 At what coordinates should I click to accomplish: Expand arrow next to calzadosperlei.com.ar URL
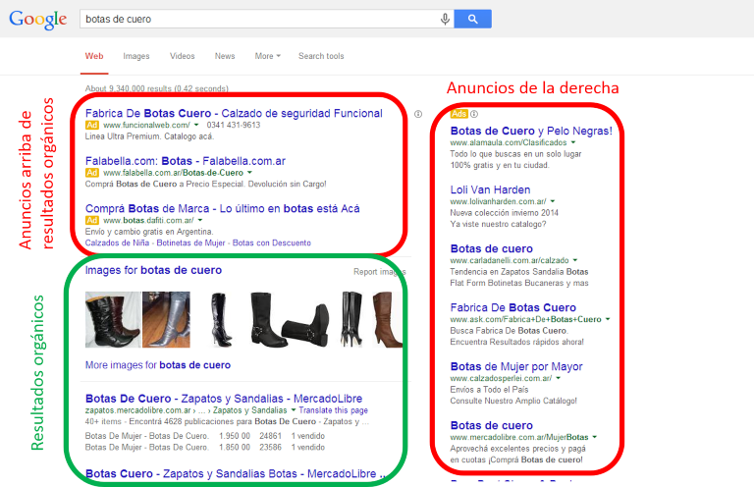coord(559,378)
